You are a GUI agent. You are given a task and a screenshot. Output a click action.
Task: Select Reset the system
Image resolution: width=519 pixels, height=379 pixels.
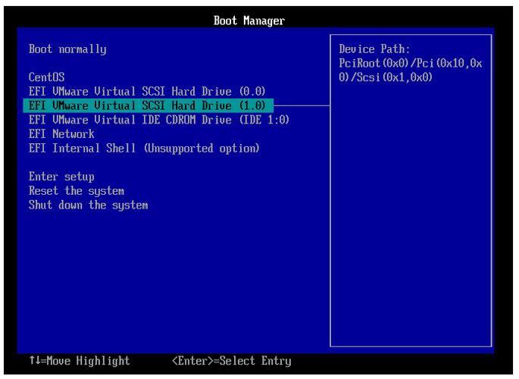coord(76,191)
